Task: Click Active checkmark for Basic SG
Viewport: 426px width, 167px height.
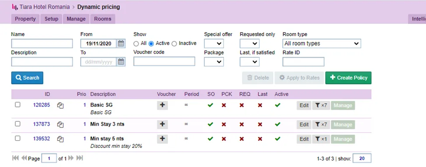Action: [x=277, y=105]
